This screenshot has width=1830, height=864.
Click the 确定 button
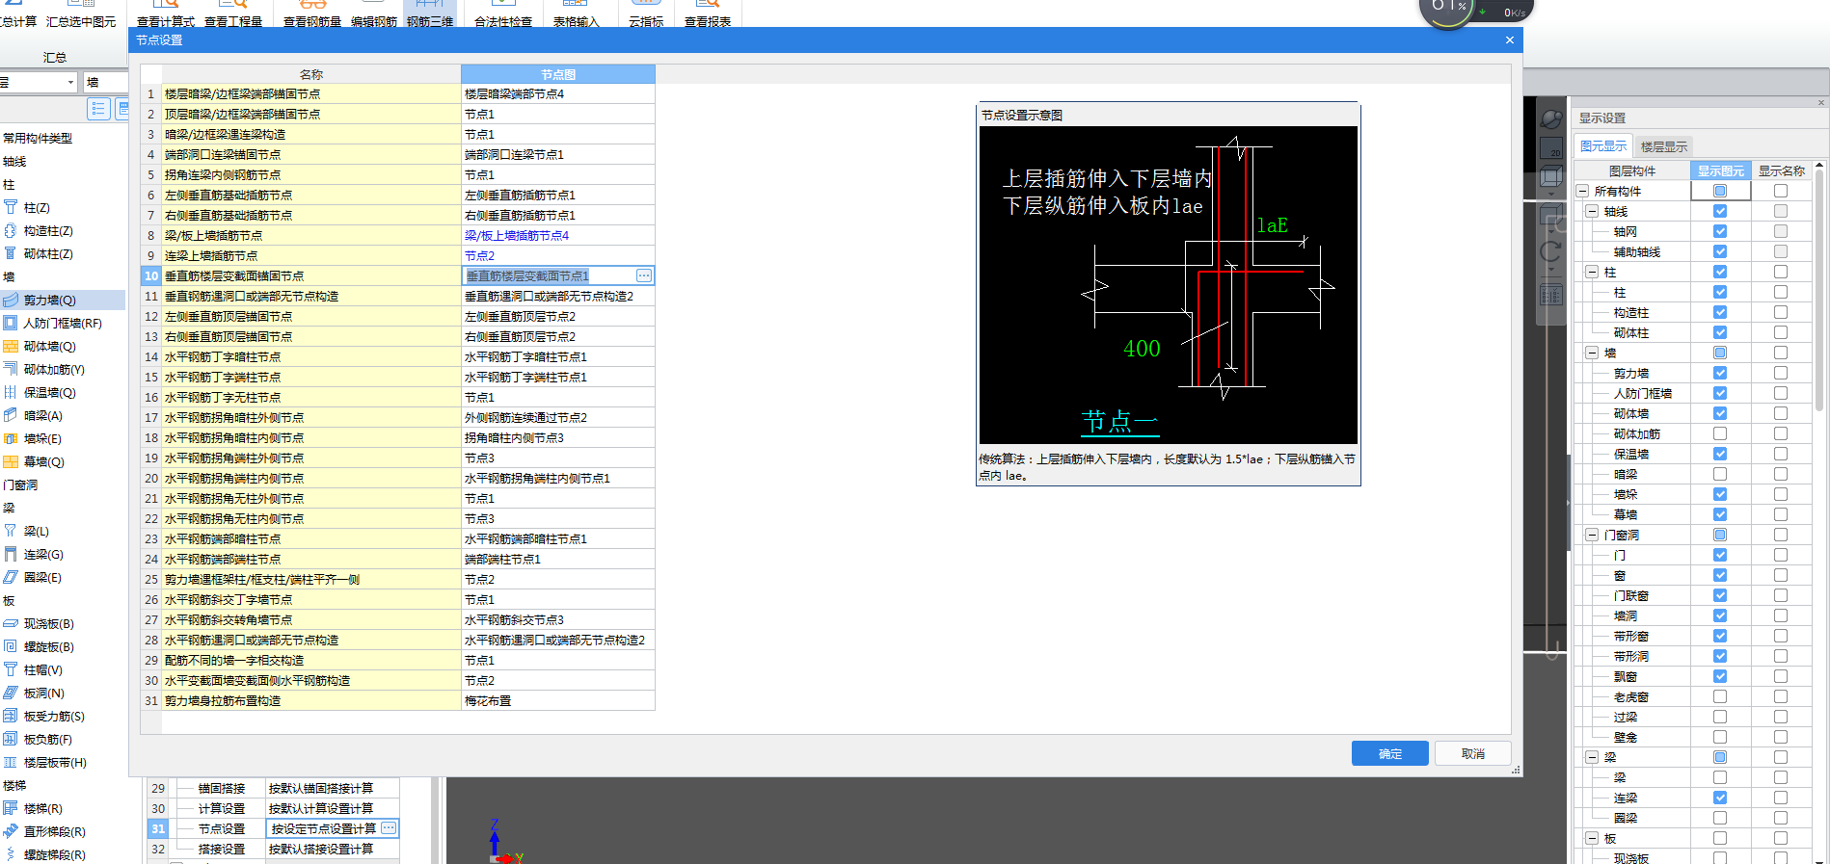[1390, 753]
